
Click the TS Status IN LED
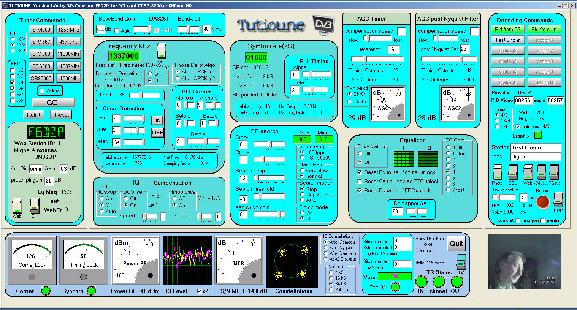pos(421,282)
